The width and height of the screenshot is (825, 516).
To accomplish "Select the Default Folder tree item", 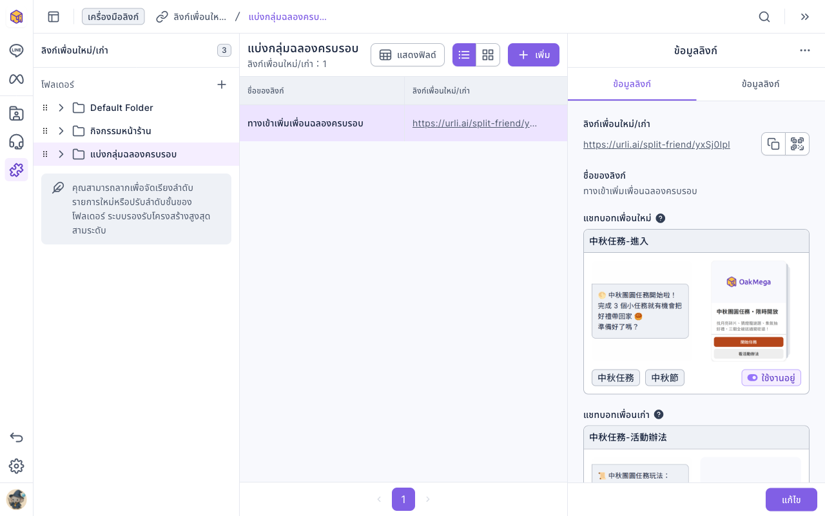I will [136, 108].
